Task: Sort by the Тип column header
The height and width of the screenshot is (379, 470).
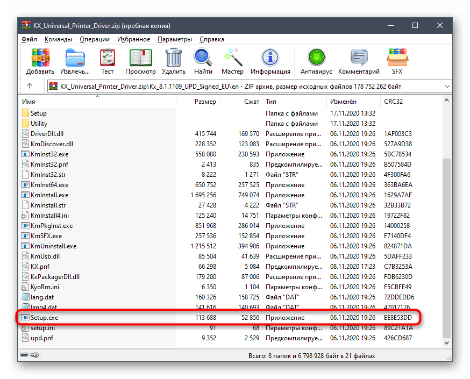Action: (294, 102)
